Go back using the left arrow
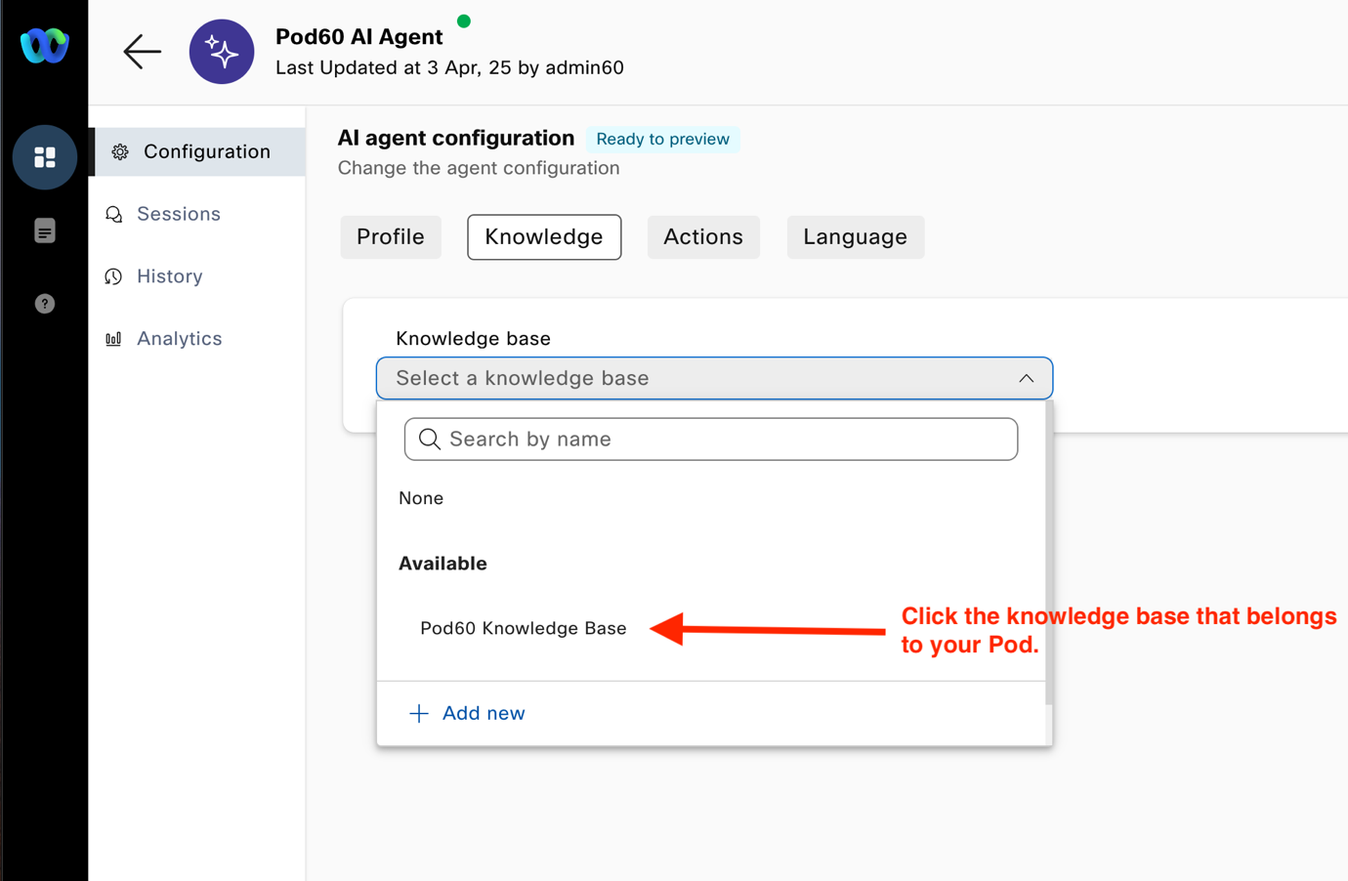Screen dimensions: 1348x881 click(142, 52)
